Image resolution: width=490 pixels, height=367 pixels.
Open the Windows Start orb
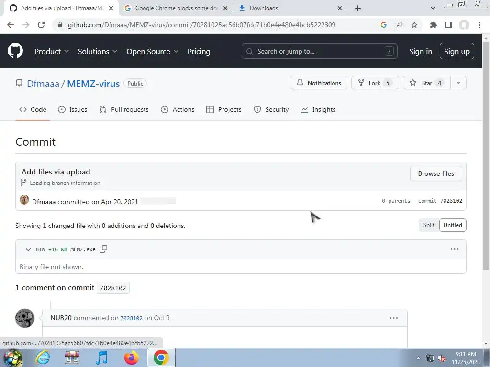(x=12, y=358)
